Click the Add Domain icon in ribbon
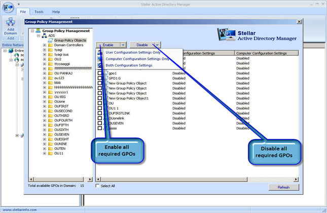The width and height of the screenshot is (327, 213). (x=11, y=22)
